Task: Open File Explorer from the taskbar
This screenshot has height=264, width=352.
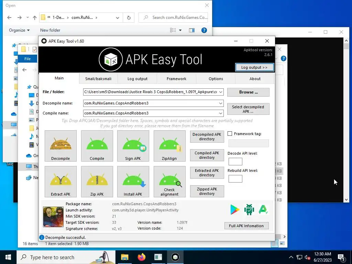Action: pos(124,257)
